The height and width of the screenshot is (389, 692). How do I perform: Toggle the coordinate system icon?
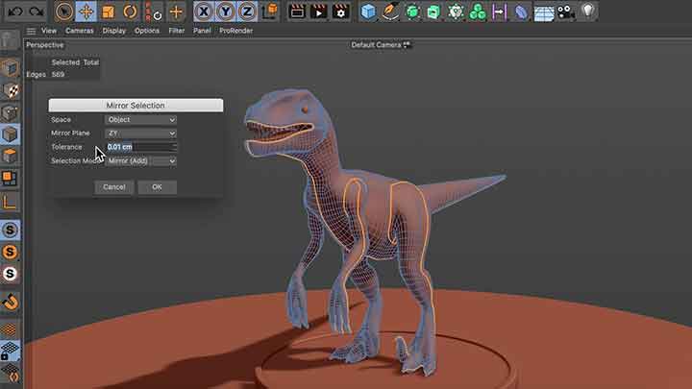(270, 12)
